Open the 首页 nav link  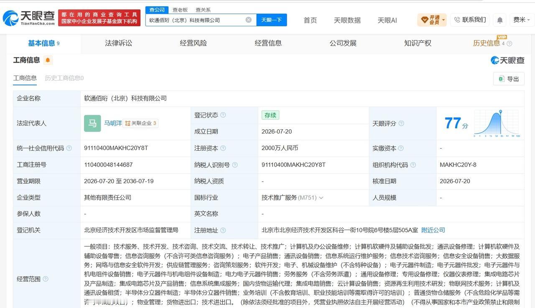click(x=310, y=20)
